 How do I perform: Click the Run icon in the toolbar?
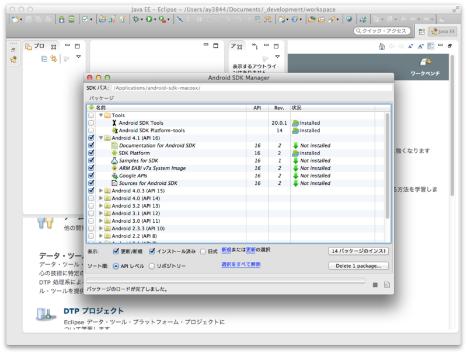[149, 20]
